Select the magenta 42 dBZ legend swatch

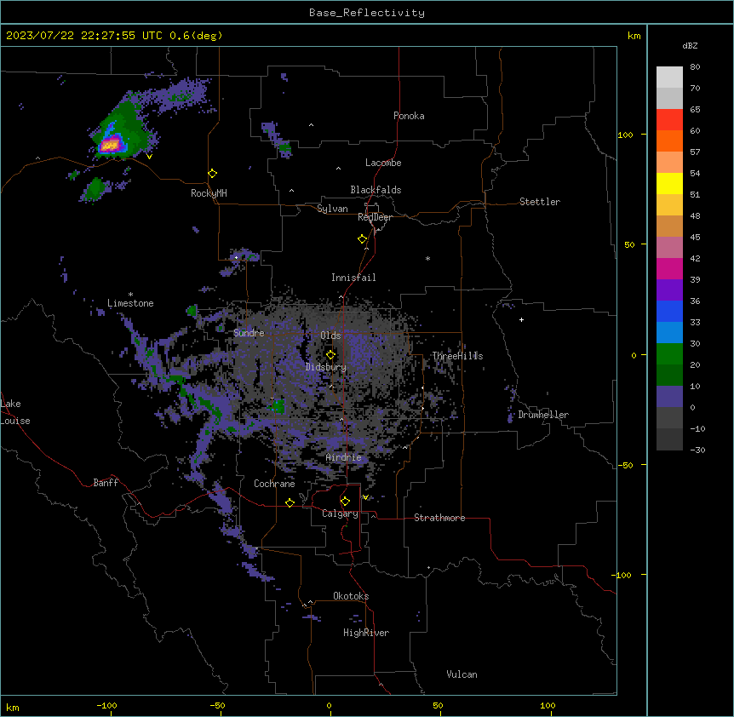(x=669, y=268)
